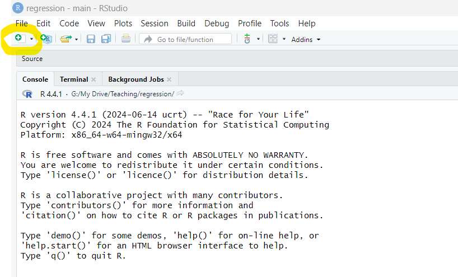Image resolution: width=458 pixels, height=277 pixels.
Task: Open the New File dropdown arrow
Action: click(x=31, y=39)
